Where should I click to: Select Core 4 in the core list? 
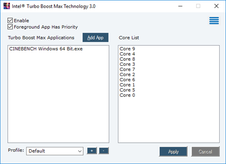(127, 54)
